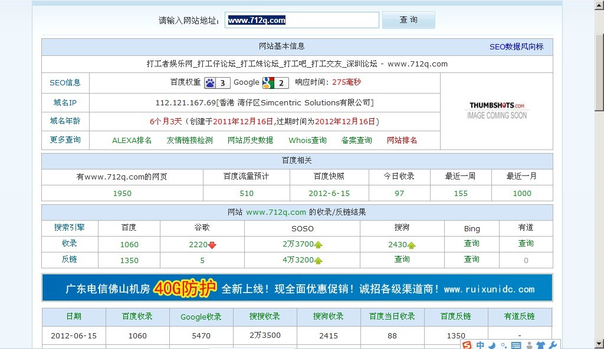Toggle full/half width with the moon icon

click(x=491, y=344)
